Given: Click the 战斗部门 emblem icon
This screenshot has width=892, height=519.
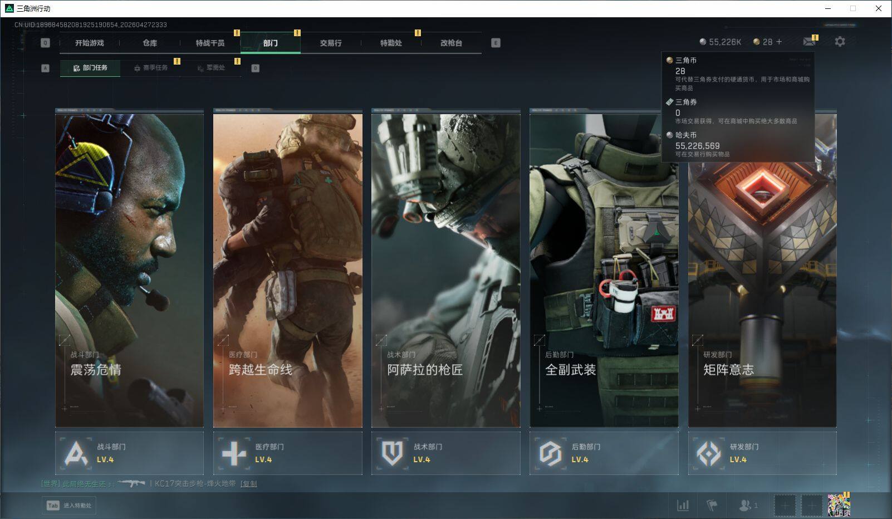Looking at the screenshot, I should (76, 453).
